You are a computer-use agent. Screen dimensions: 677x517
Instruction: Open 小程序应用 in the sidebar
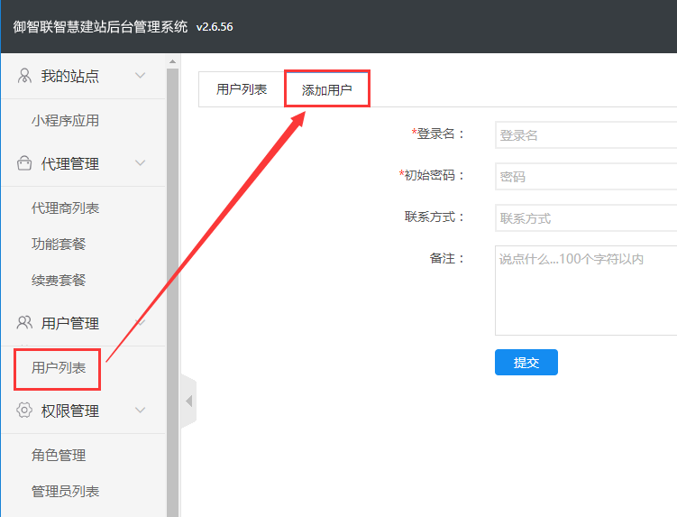[x=65, y=120]
